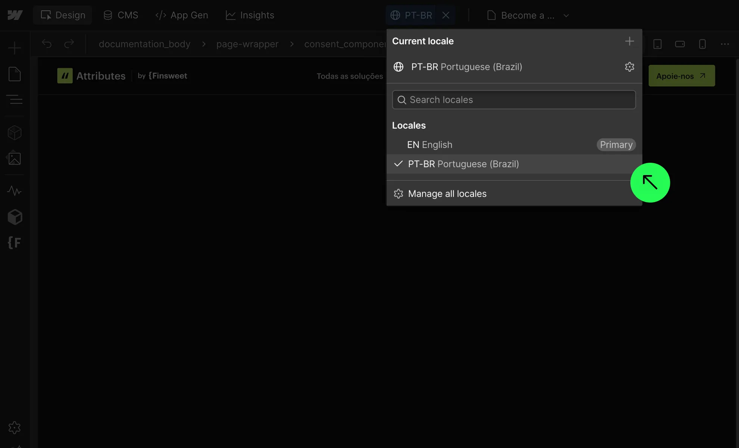Click Manage all locales
Image resolution: width=739 pixels, height=448 pixels.
447,194
